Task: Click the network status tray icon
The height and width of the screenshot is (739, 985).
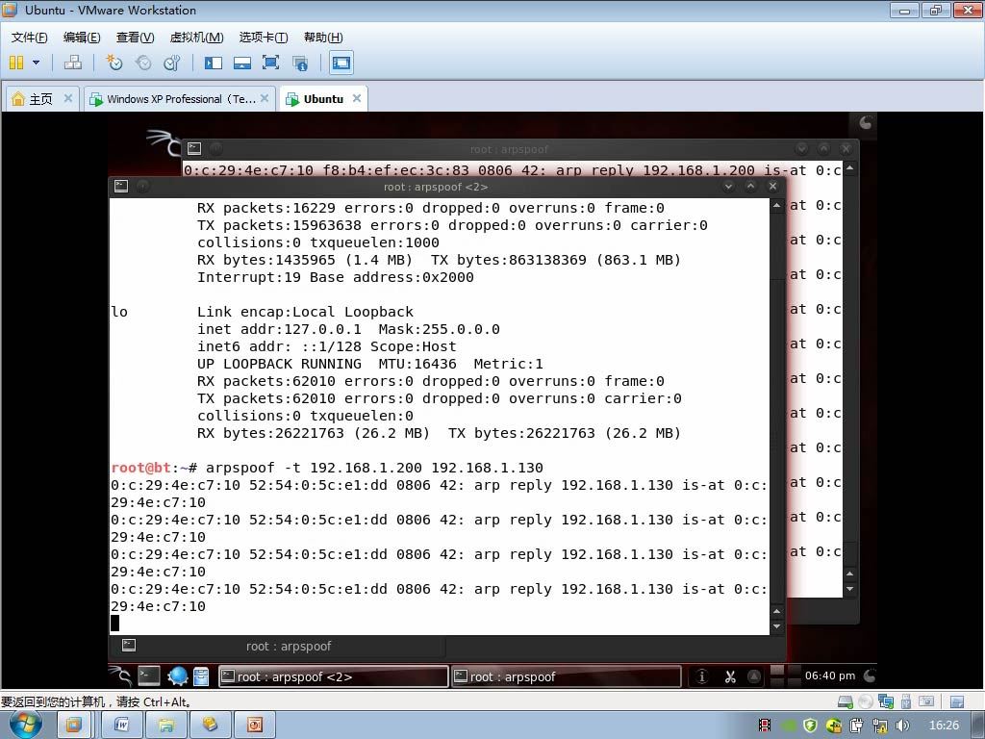Action: pyautogui.click(x=880, y=726)
